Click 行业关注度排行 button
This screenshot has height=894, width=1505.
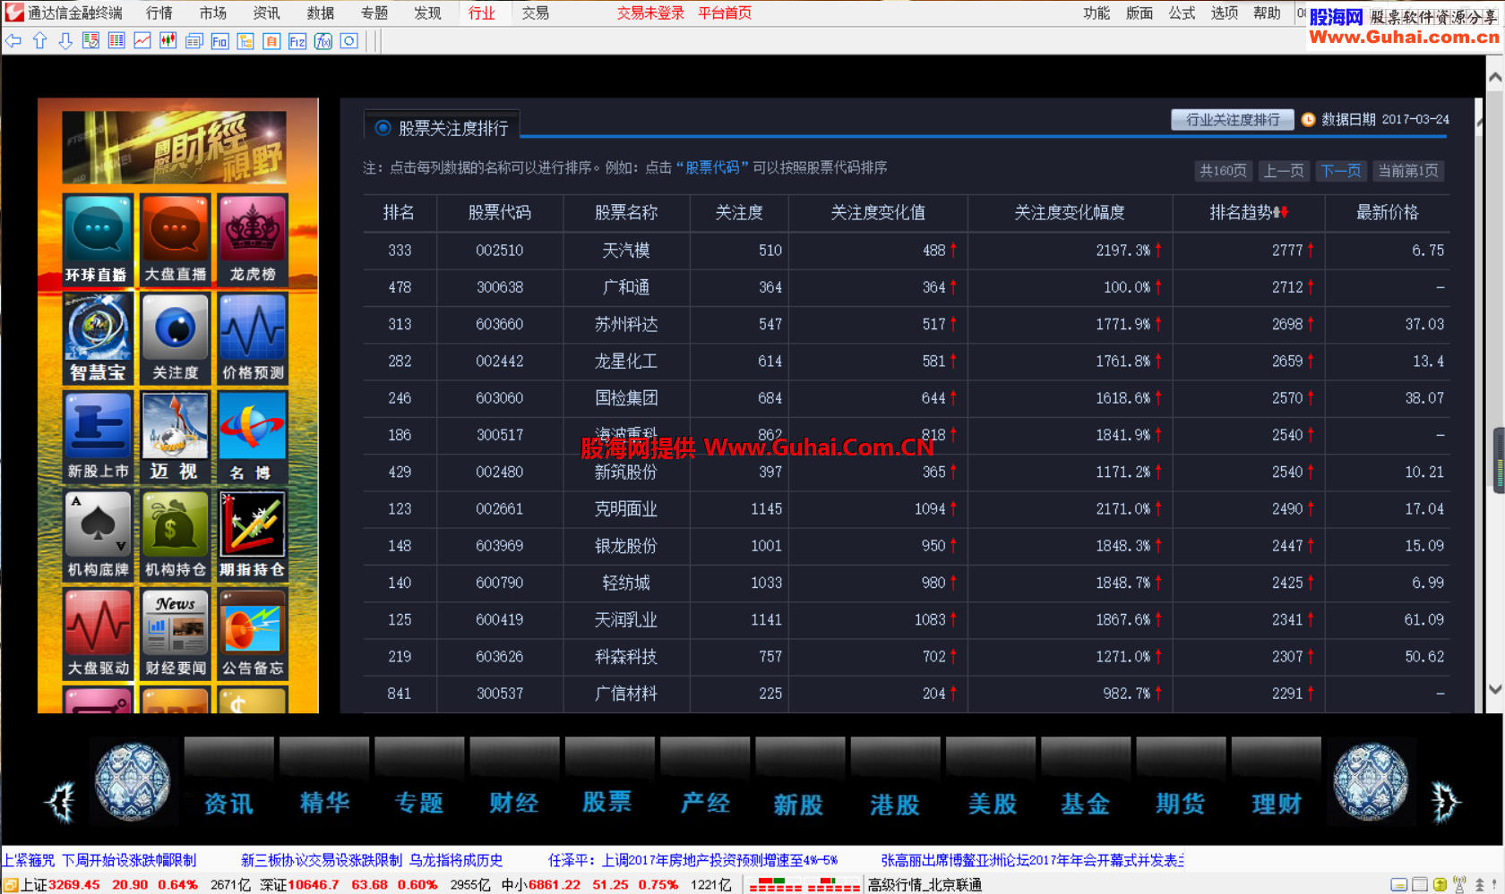(x=1233, y=120)
